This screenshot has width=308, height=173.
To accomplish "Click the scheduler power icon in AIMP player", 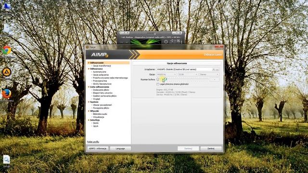I will (x=166, y=41).
